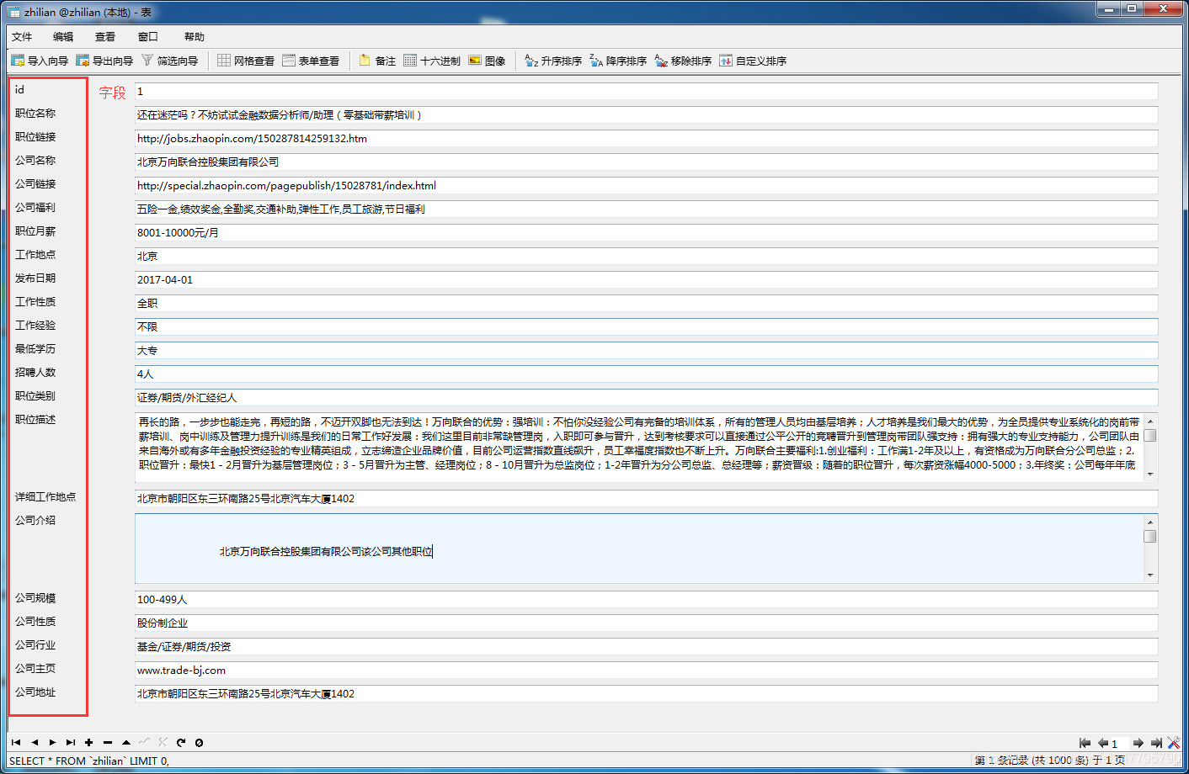The width and height of the screenshot is (1189, 774).
Task: Click the 公司链接 field with special.zhaopin.com URL
Action: (646, 185)
